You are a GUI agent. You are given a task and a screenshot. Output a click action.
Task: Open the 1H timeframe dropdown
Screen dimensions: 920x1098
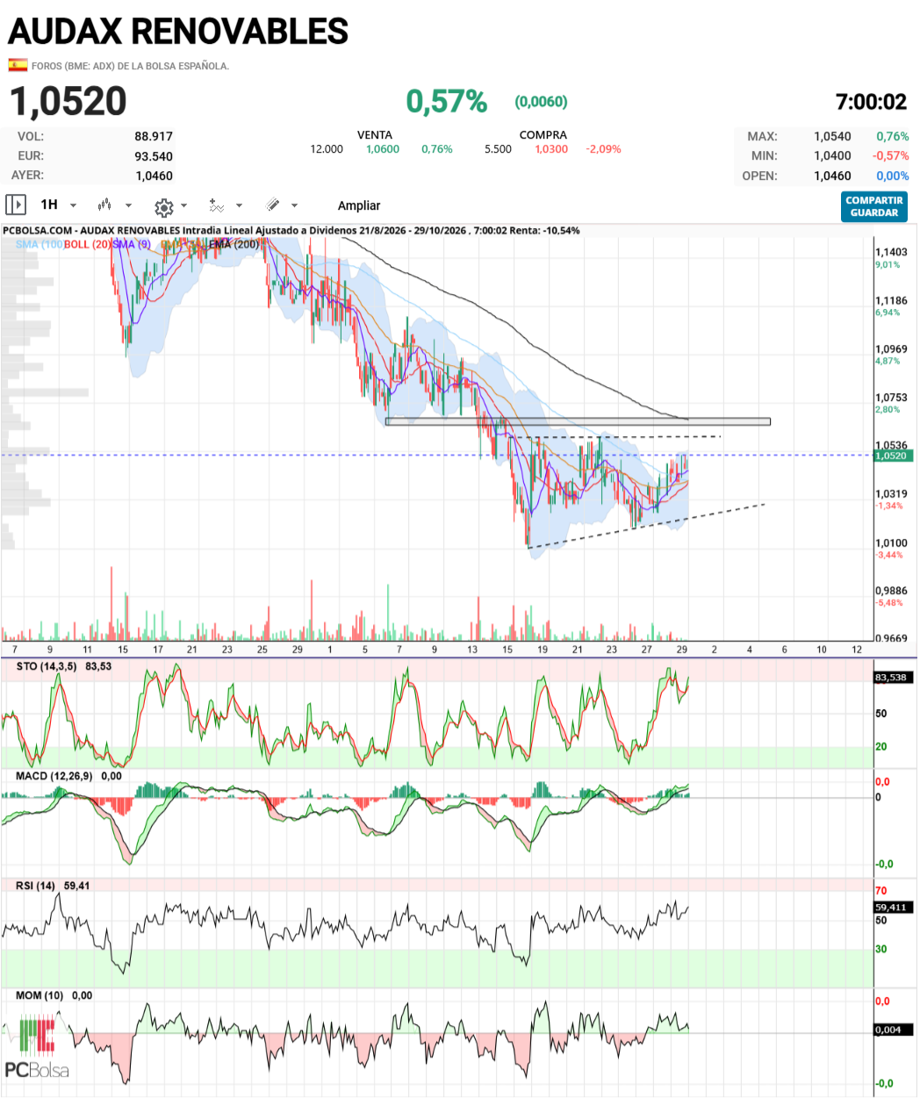pos(58,205)
